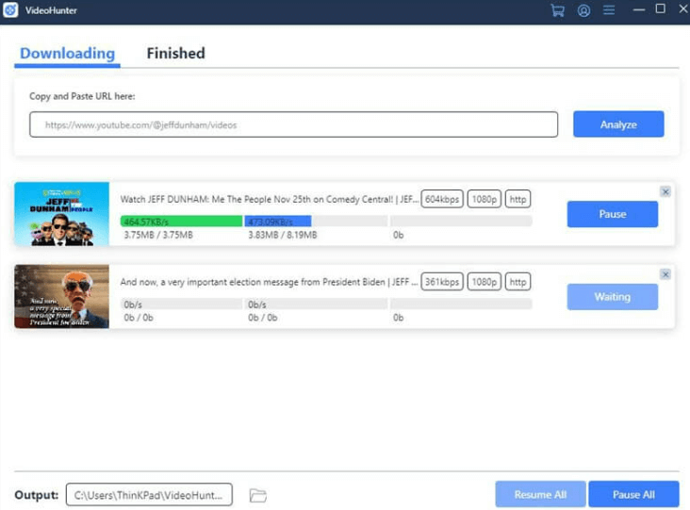Click Pause All button
Screen dimensions: 690x510
633,494
